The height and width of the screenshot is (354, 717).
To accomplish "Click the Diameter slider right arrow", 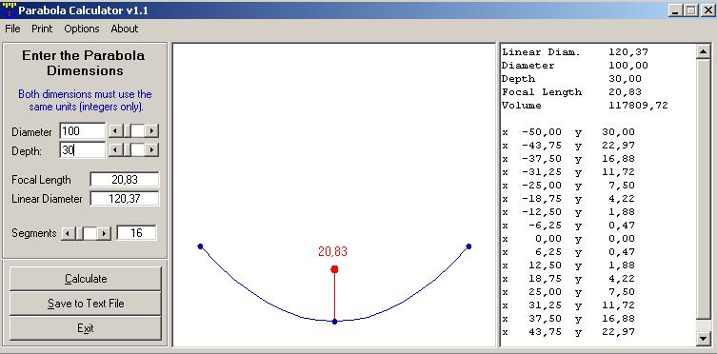I will [151, 131].
